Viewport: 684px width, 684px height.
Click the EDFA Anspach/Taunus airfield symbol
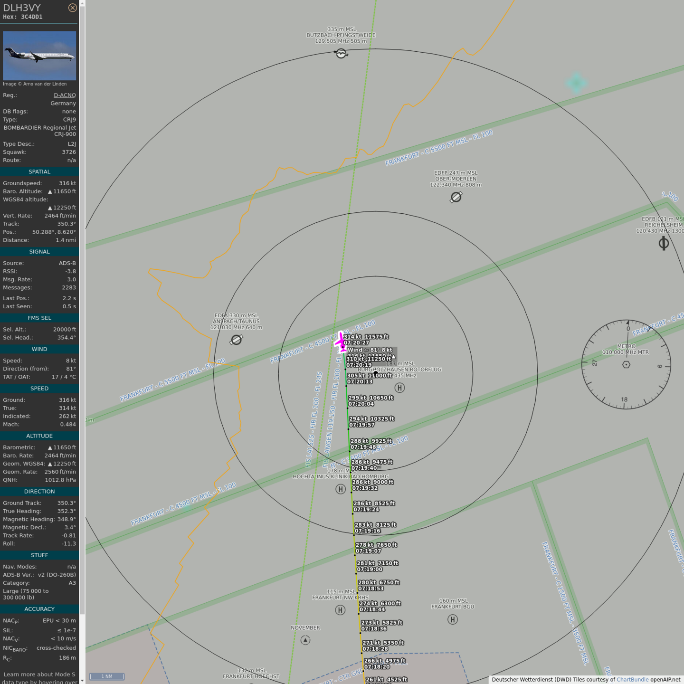tap(236, 339)
